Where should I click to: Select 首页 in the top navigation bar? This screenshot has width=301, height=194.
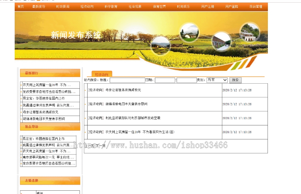click(x=20, y=6)
